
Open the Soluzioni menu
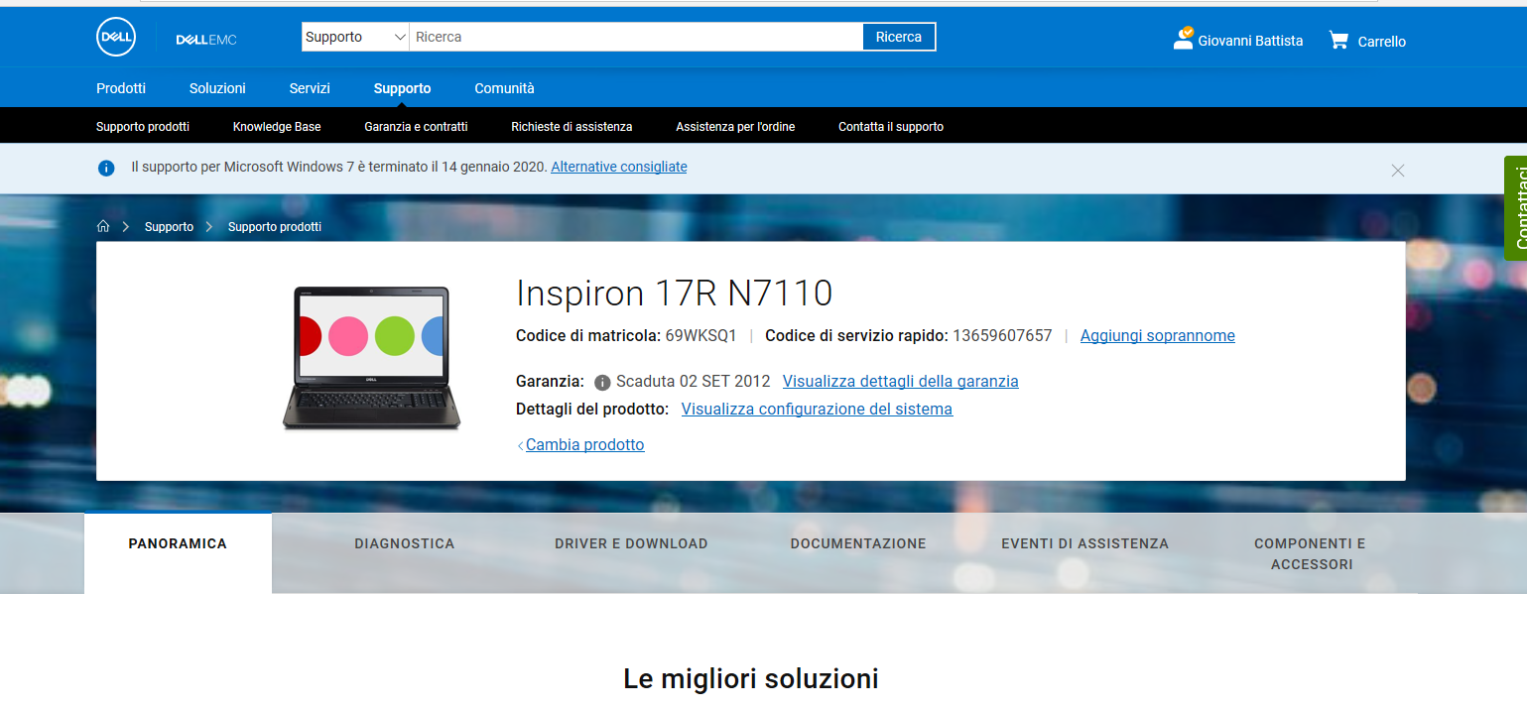tap(217, 88)
